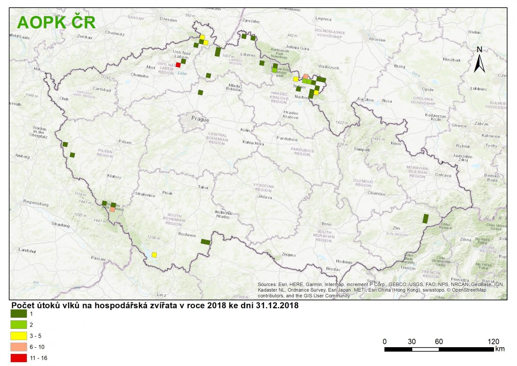The image size is (517, 366).
Task: Click the scale bar at bottom right
Action: point(439,349)
